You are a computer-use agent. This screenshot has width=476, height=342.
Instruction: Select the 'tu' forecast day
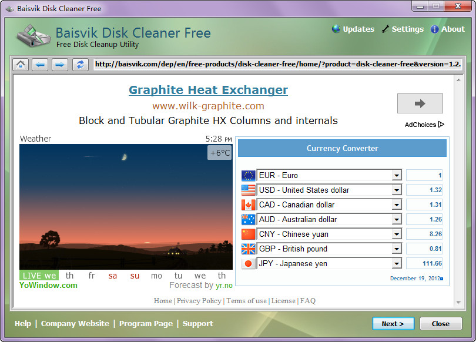178,276
